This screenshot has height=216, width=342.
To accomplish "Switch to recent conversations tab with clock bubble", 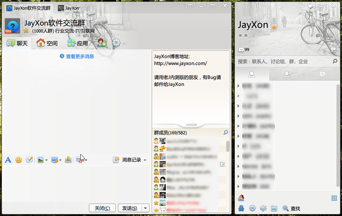I will [x=322, y=74].
